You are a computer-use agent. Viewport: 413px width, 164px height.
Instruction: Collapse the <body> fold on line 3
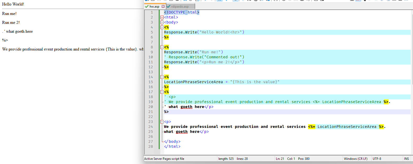pyautogui.click(x=162, y=22)
